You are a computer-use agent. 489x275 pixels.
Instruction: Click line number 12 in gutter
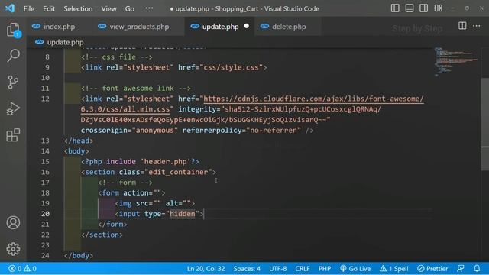click(x=45, y=99)
